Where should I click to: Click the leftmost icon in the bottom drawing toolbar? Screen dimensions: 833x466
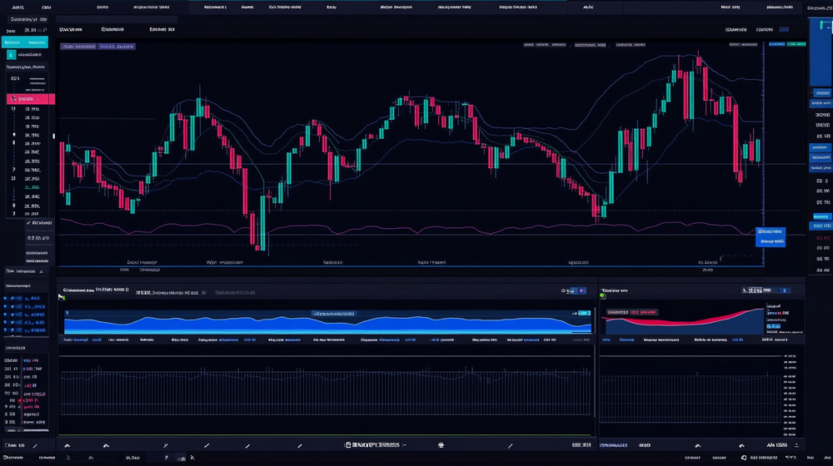68,446
